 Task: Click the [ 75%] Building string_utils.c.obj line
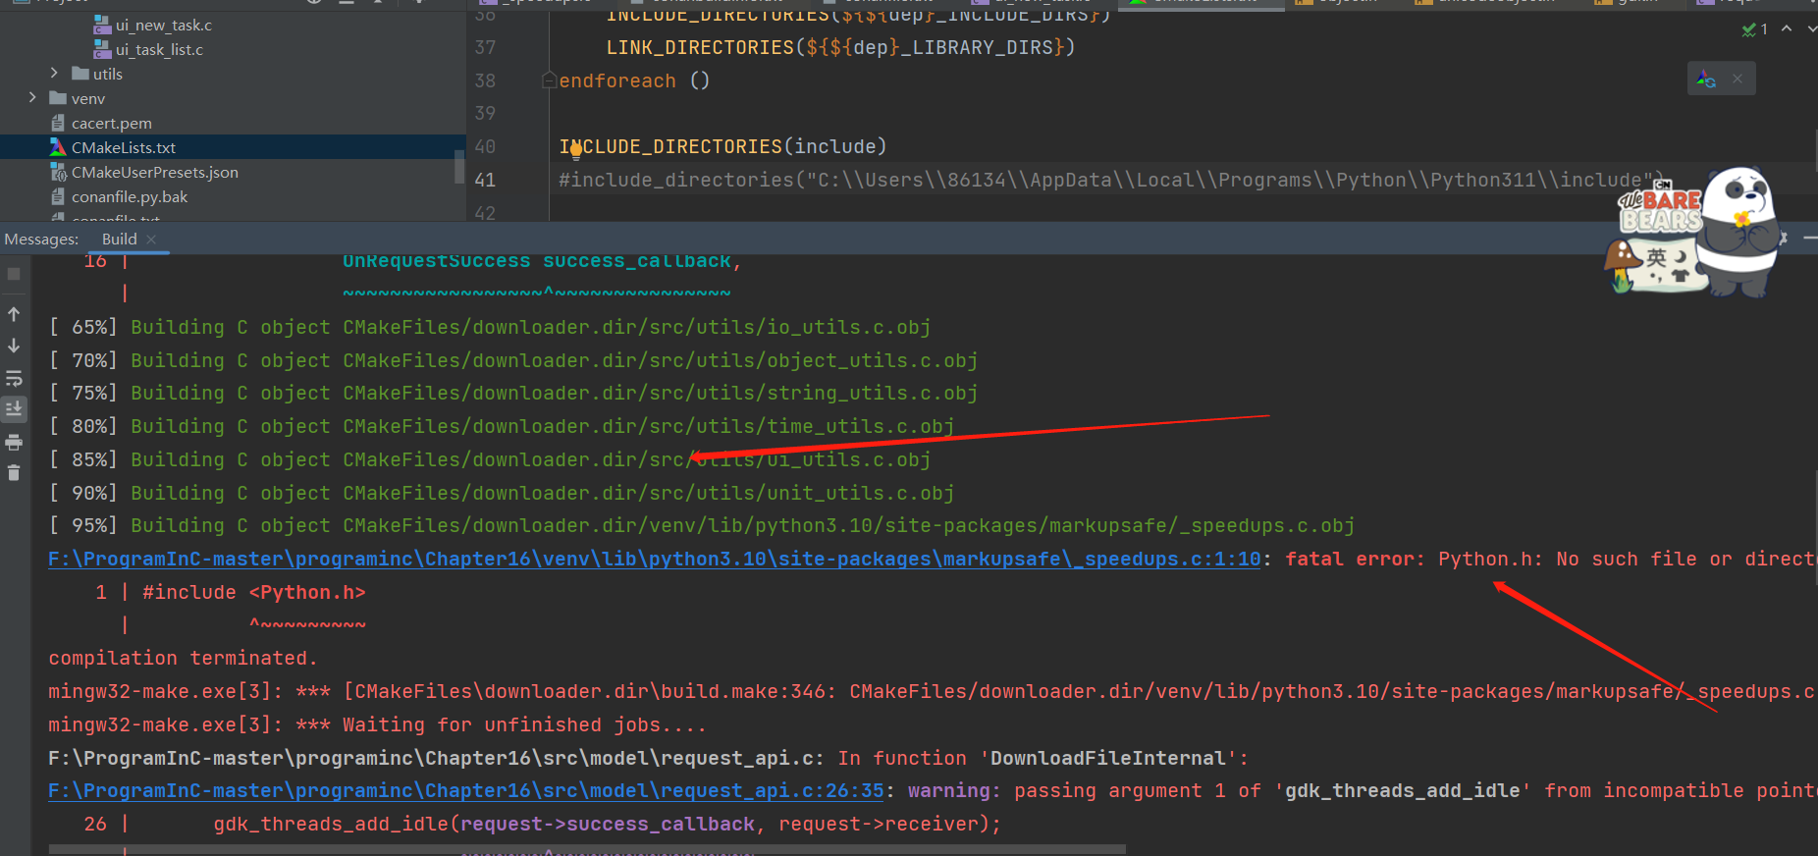(x=513, y=393)
